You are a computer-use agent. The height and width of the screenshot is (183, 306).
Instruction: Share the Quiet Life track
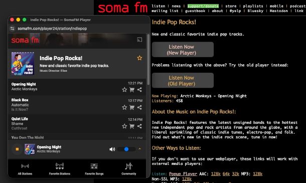tap(139, 126)
